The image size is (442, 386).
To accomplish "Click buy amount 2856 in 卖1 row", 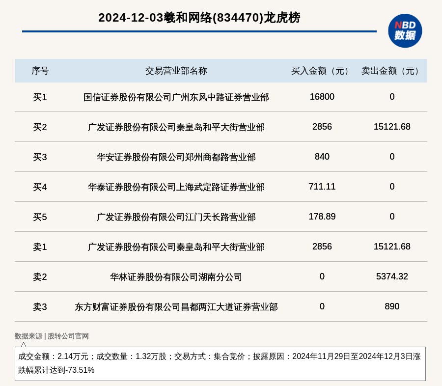I will pos(322,246).
